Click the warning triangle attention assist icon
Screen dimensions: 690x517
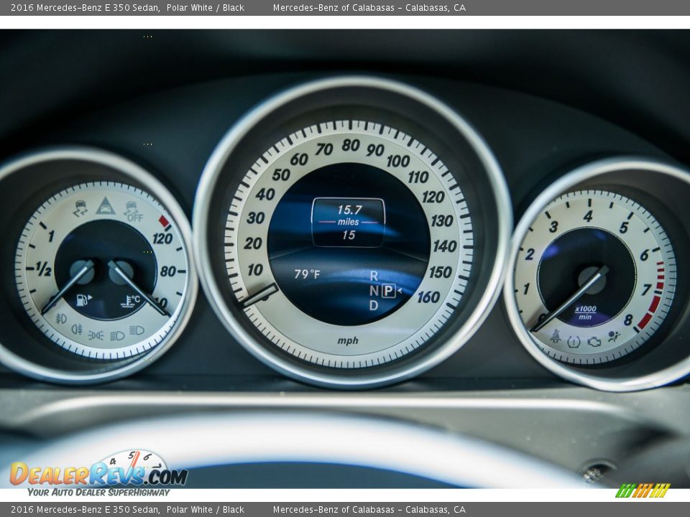point(104,205)
